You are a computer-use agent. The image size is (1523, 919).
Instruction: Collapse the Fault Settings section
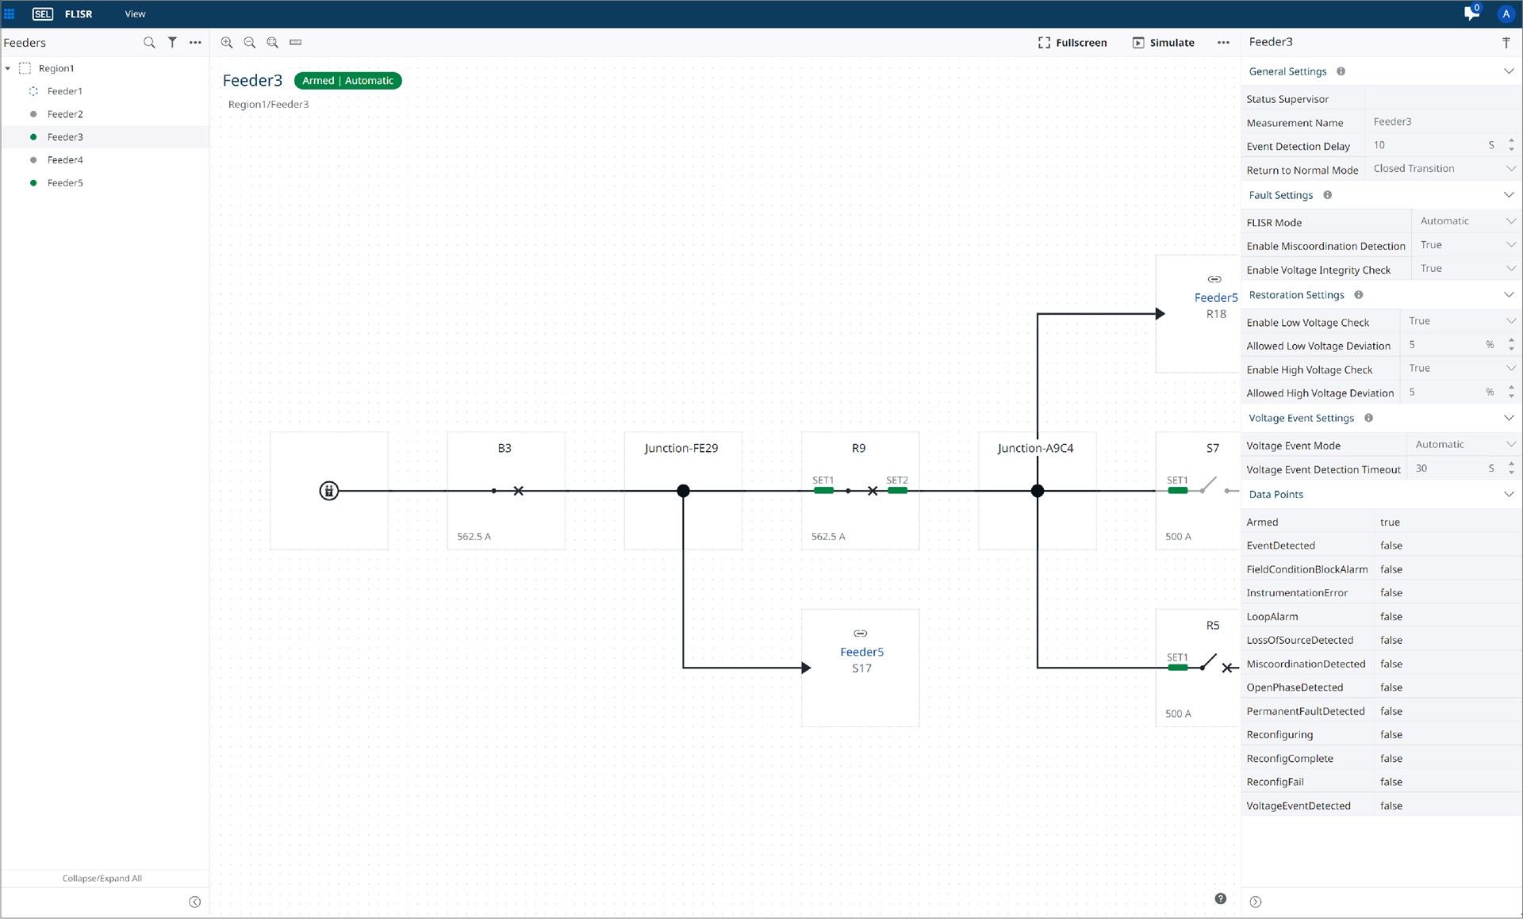coord(1509,195)
